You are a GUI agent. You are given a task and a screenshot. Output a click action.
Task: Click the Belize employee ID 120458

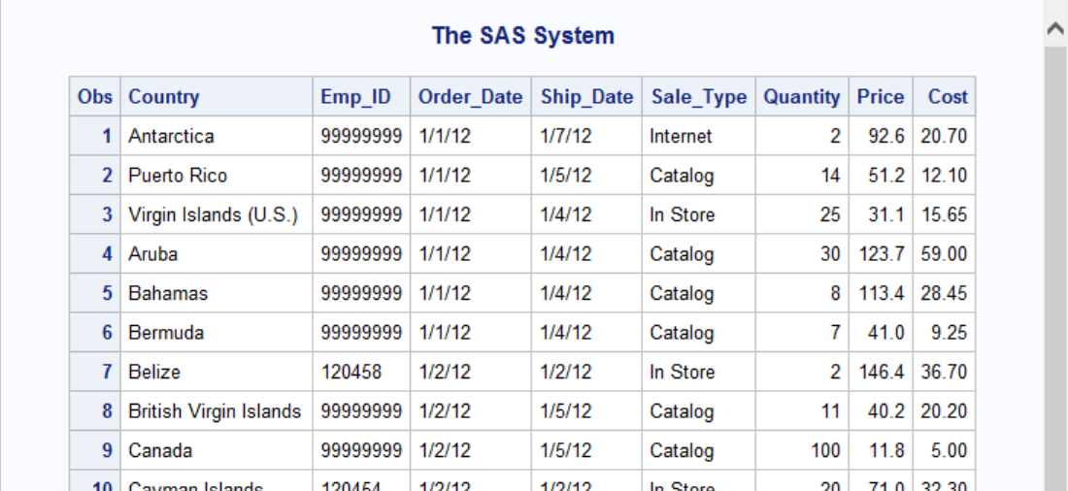pos(351,372)
